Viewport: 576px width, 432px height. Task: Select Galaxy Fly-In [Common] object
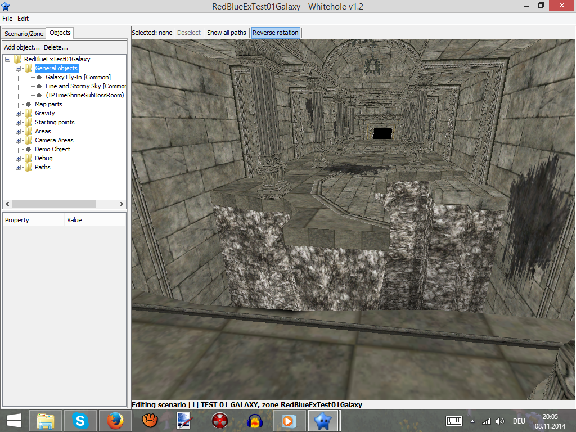(x=78, y=77)
